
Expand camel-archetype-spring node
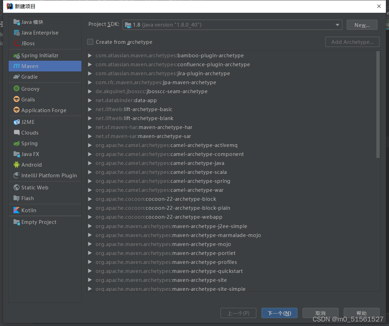tap(90, 181)
